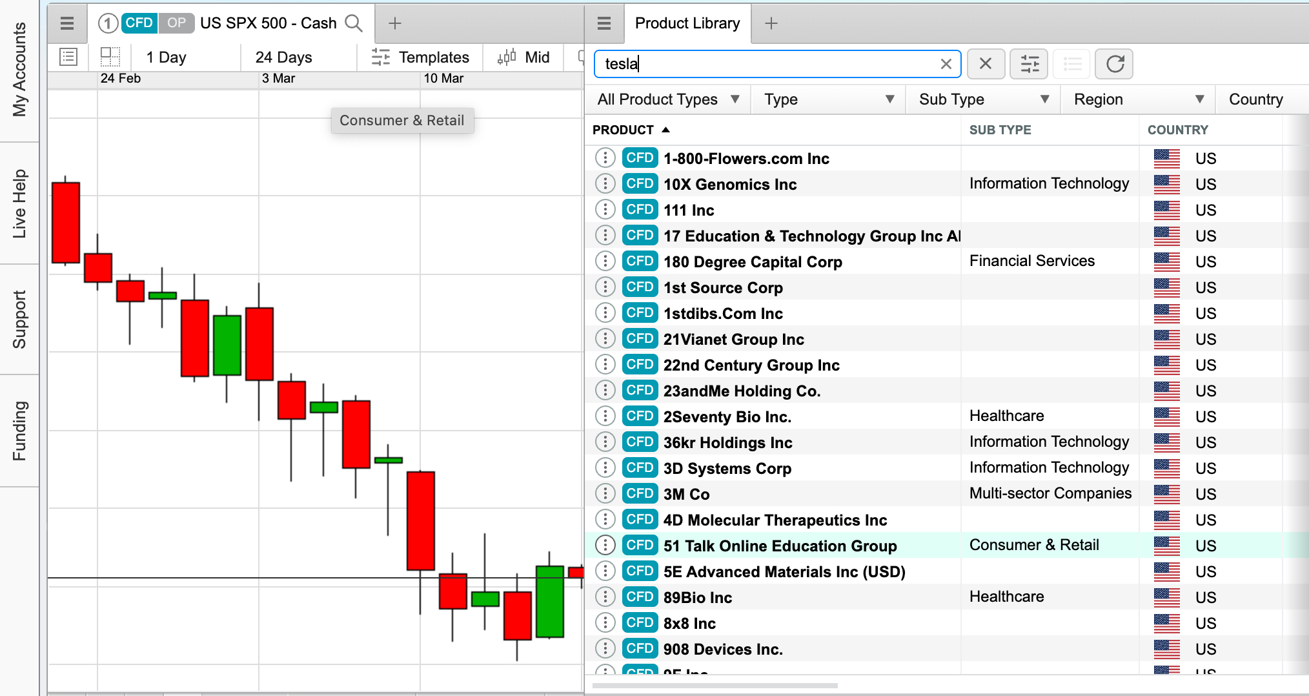Open the Country filter dropdown
Viewport: 1309px width, 696px height.
tap(1262, 99)
